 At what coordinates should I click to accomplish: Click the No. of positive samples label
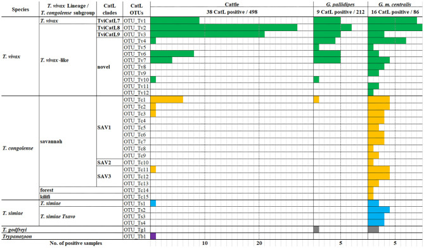pos(75,243)
